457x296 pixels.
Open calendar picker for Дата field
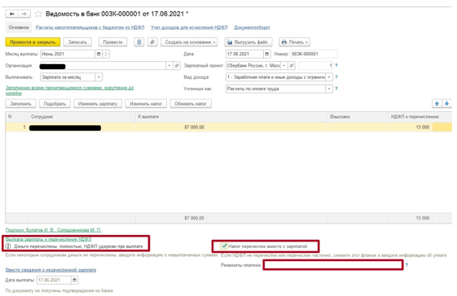click(267, 54)
